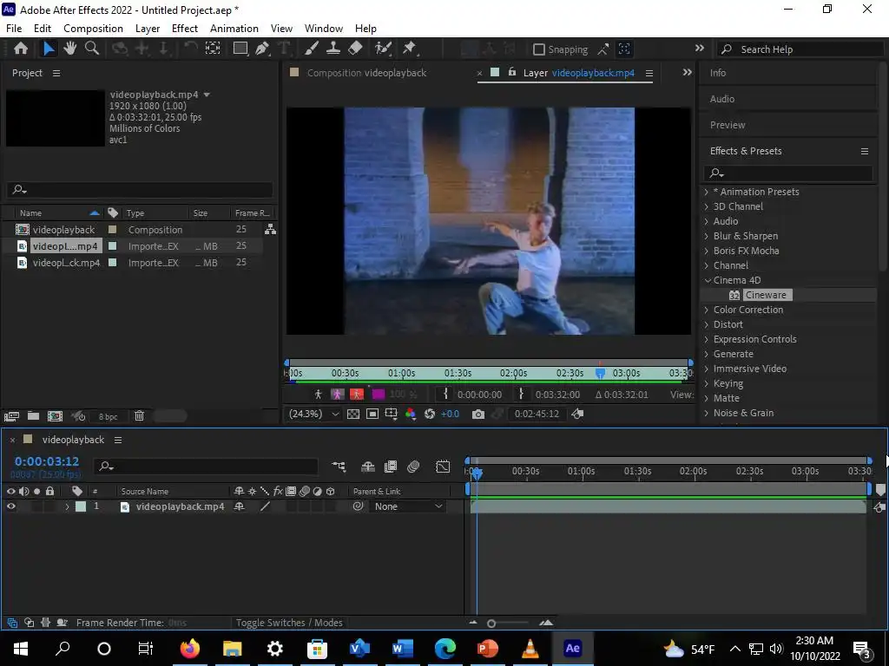Click the Layer panel blue time indicator
889x666 pixels.
601,373
